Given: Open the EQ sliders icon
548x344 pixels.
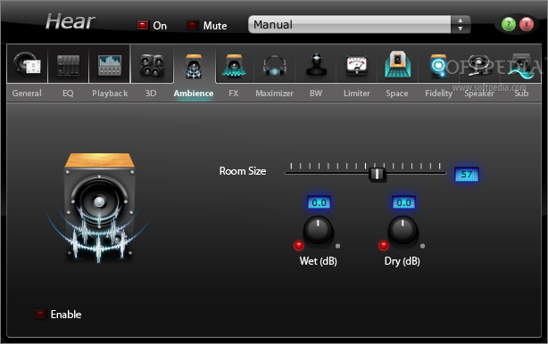Looking at the screenshot, I should (x=68, y=65).
